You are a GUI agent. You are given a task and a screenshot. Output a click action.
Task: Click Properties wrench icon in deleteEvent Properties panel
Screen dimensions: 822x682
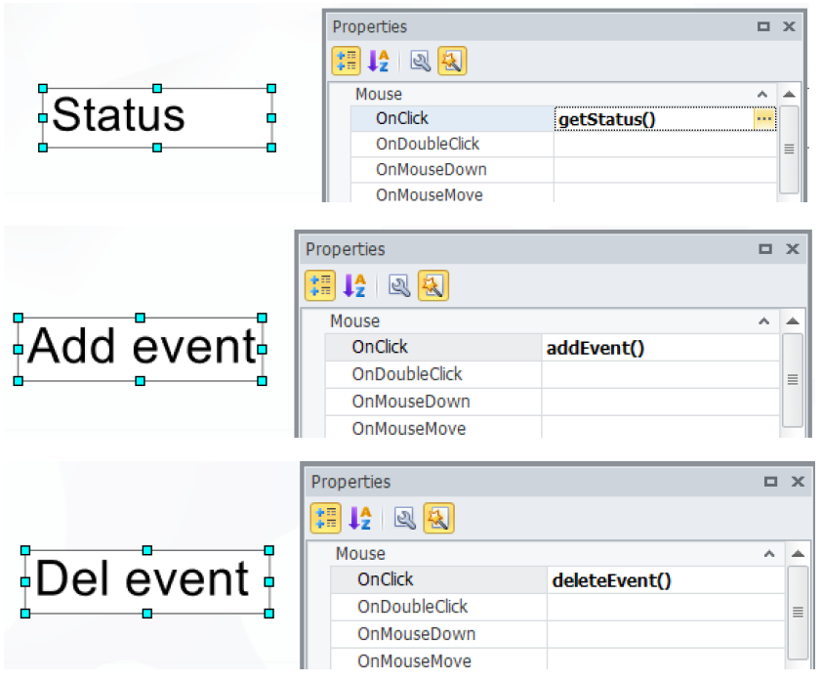405,518
